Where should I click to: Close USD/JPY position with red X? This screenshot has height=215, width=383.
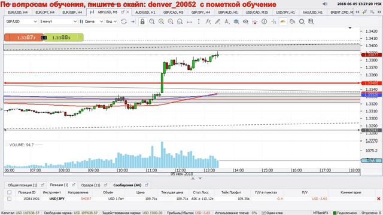pos(379,199)
